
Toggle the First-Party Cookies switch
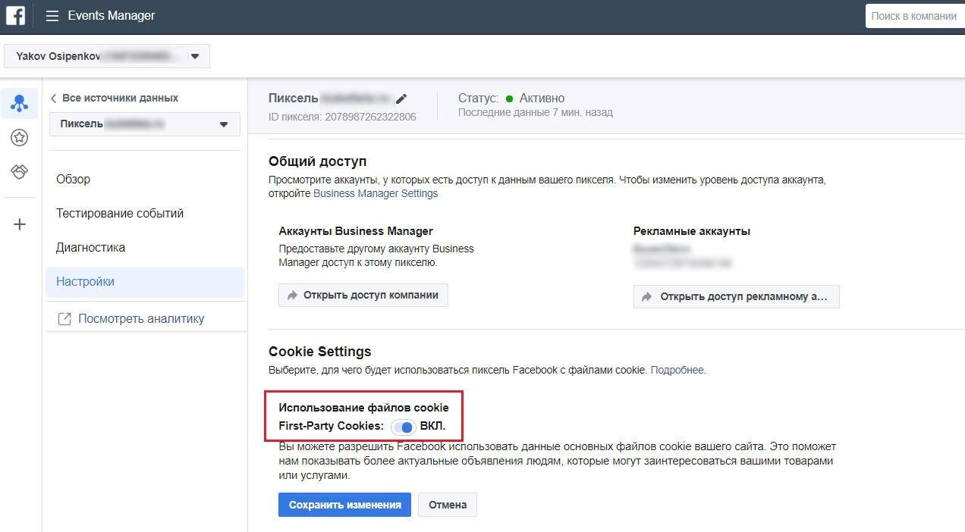pos(403,427)
